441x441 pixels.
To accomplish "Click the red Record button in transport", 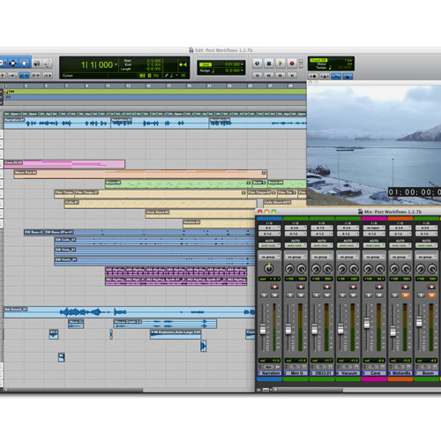I will pos(292,64).
